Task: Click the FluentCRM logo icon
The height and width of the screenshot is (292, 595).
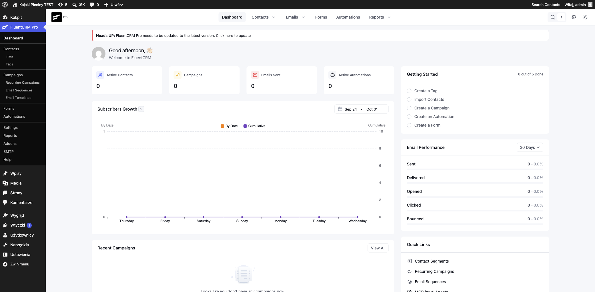Action: tap(57, 17)
